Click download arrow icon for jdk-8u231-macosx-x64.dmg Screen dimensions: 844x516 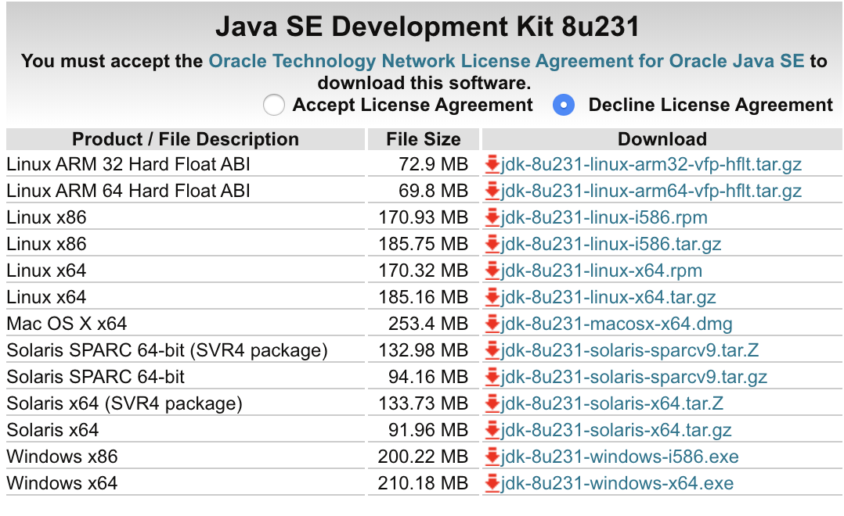tap(492, 324)
